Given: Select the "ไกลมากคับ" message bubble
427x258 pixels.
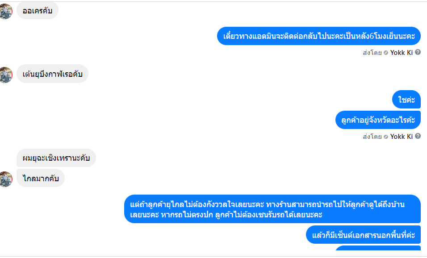Looking at the screenshot, I should 41,178.
